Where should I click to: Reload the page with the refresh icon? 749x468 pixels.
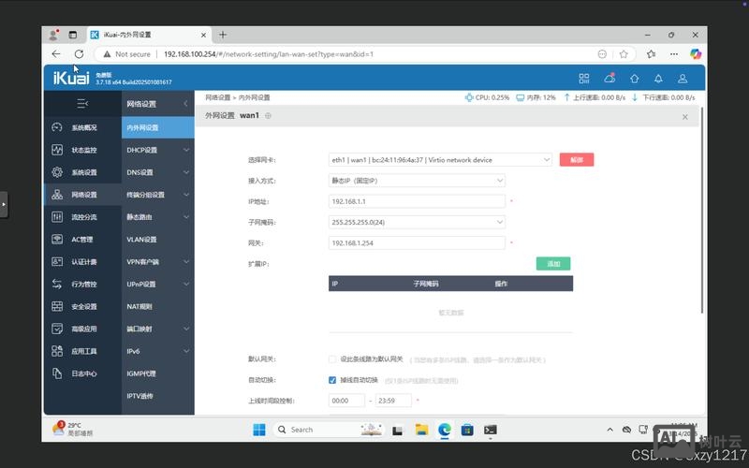click(79, 54)
